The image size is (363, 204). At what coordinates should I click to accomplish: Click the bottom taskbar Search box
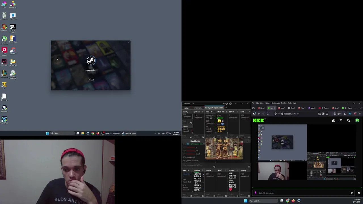(263, 201)
